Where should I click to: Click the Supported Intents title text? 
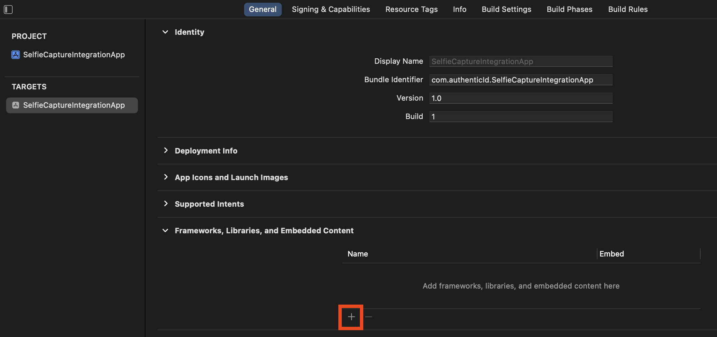tap(209, 204)
